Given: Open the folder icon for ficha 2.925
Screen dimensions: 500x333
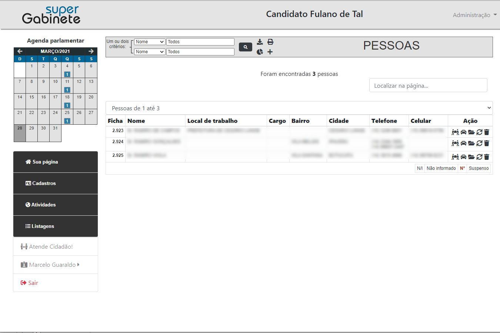Looking at the screenshot, I should [471, 157].
